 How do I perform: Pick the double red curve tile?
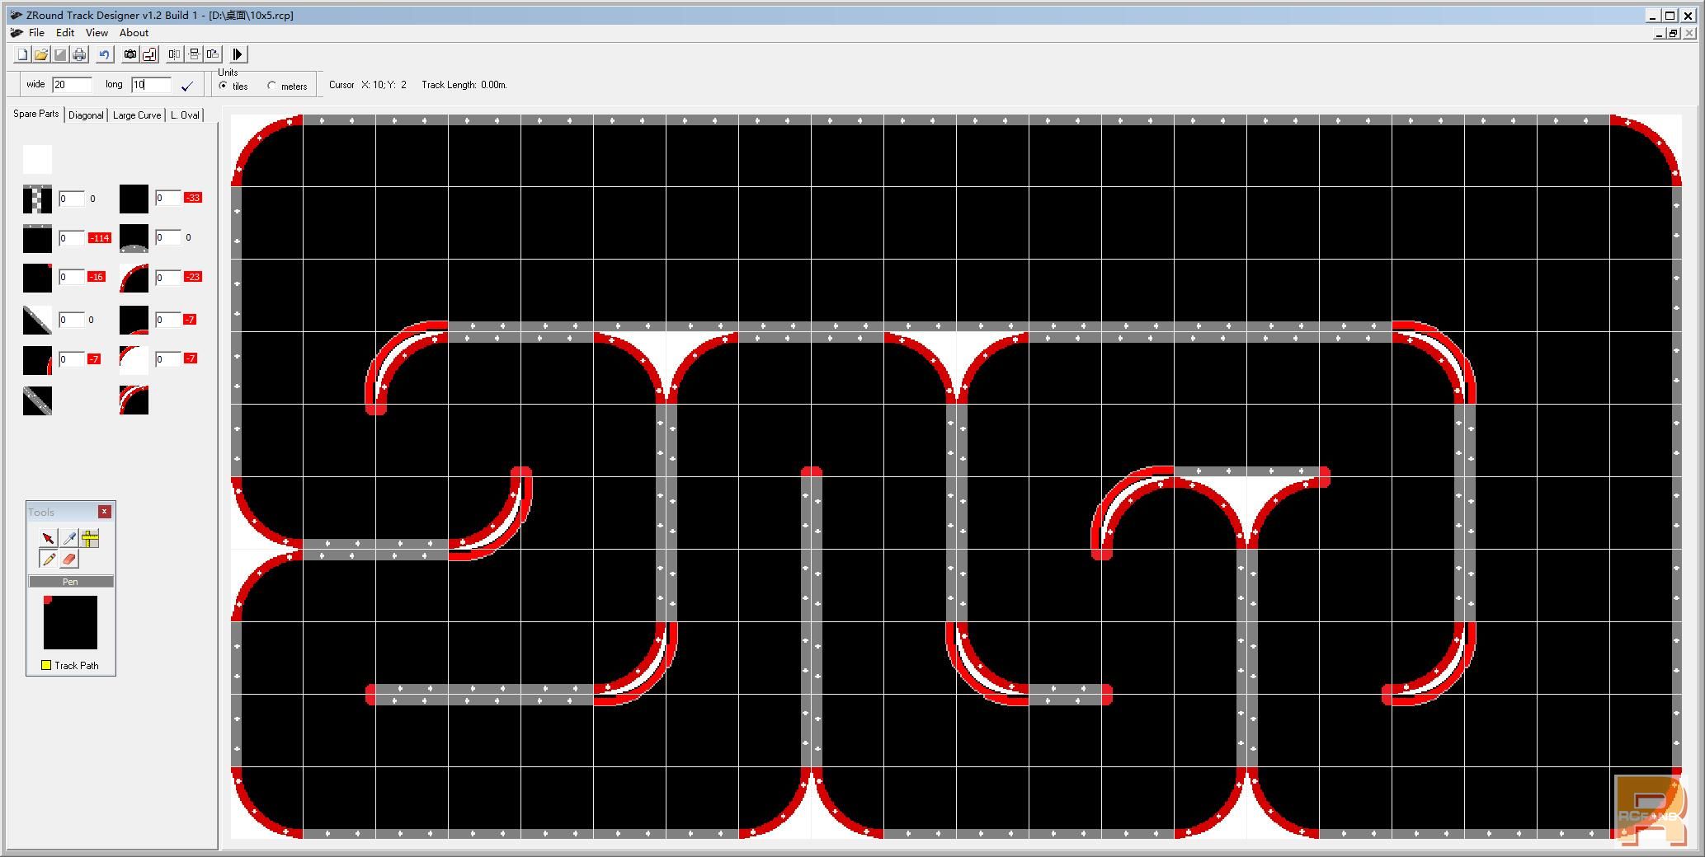tap(134, 400)
